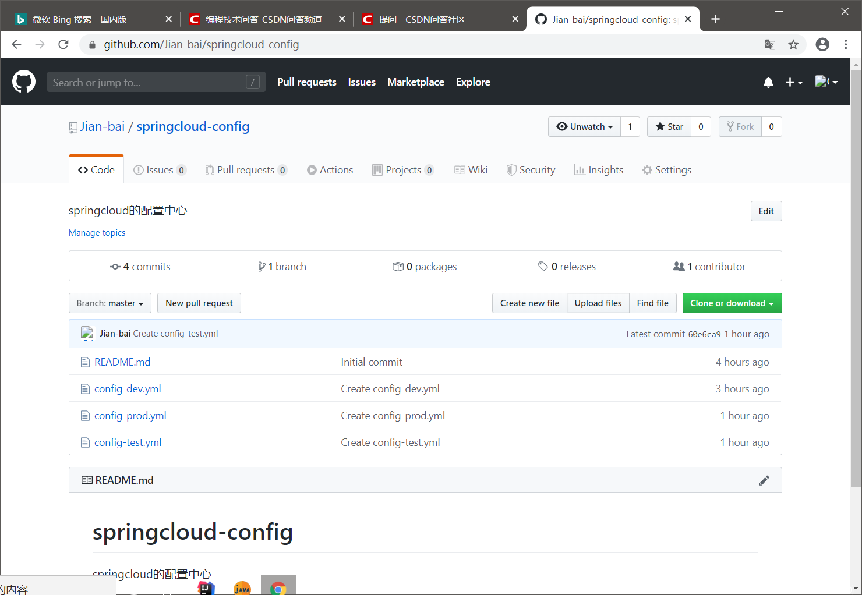Open Explore in top navigation
Viewport: 862px width, 595px height.
[473, 82]
